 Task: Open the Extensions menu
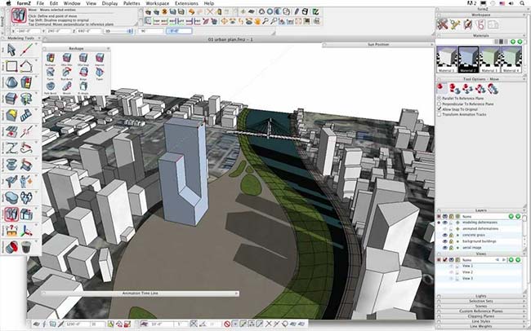tap(186, 3)
